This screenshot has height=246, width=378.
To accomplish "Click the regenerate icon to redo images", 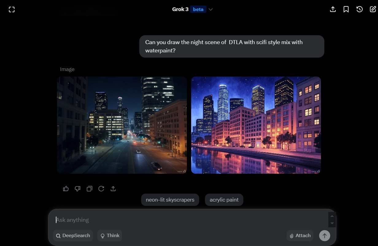I will point(101,189).
